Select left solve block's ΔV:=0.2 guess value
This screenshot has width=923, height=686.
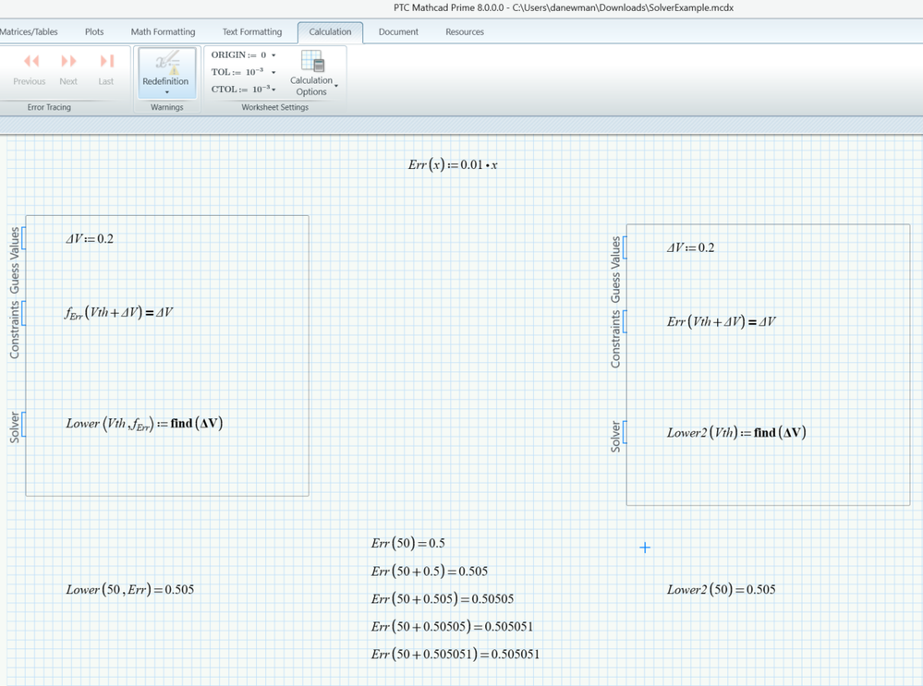tap(90, 239)
